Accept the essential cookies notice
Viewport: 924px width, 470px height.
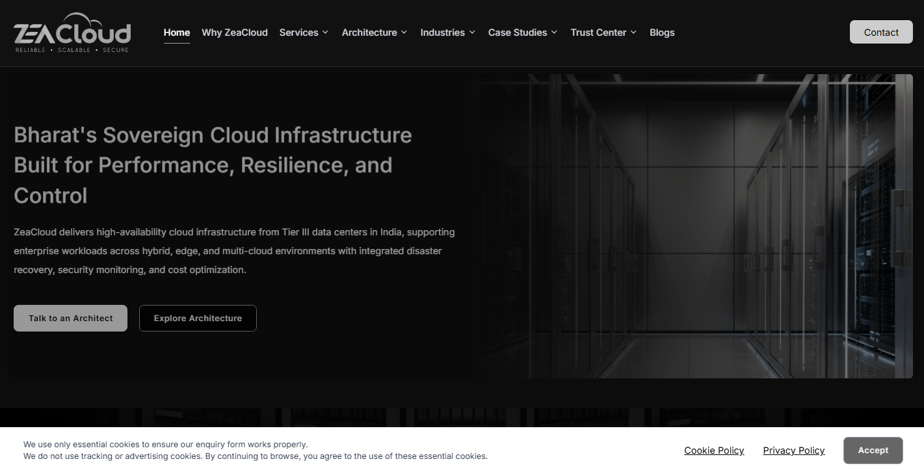pyautogui.click(x=873, y=450)
